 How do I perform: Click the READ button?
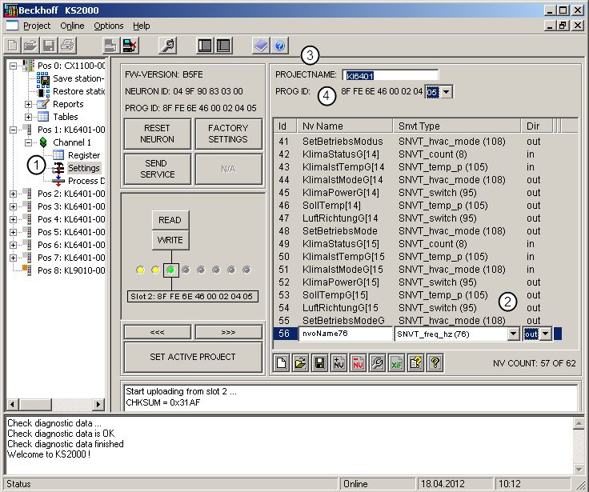pyautogui.click(x=170, y=220)
